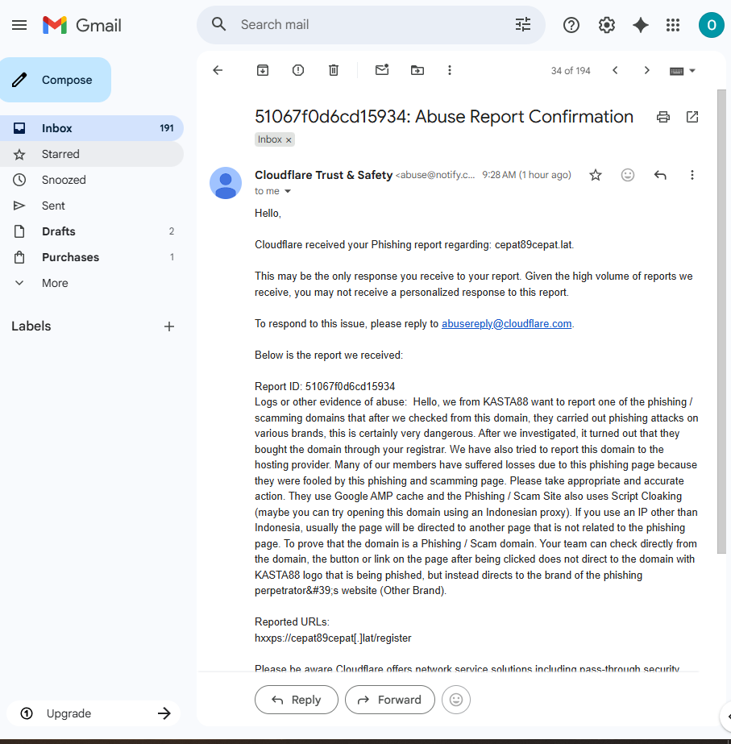Open the Drafts folder
Screen dimensions: 731x744
coord(92,231)
